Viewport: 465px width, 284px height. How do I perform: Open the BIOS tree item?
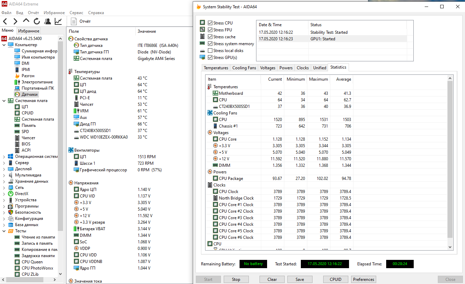point(26,144)
